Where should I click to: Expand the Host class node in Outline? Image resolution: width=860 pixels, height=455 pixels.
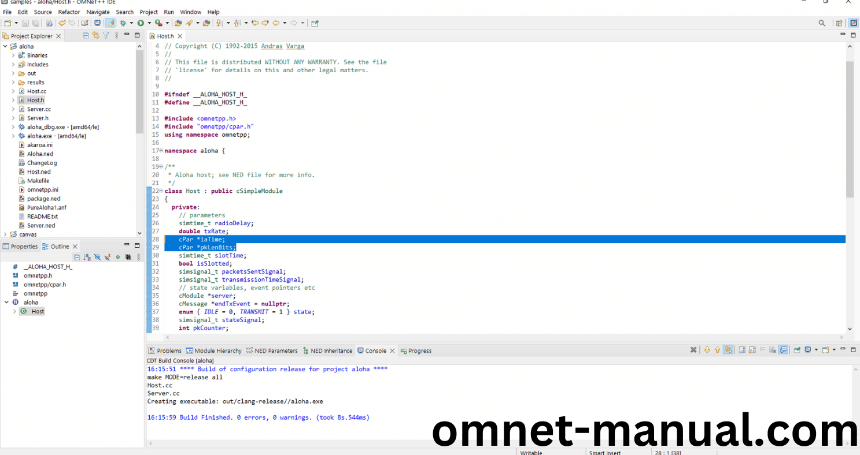[x=14, y=311]
